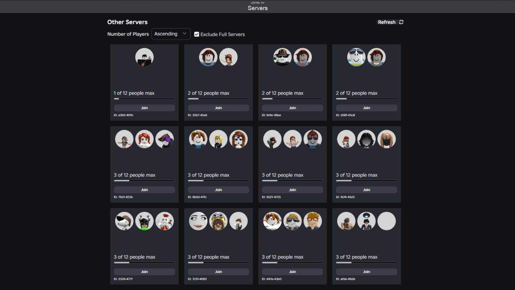Click the chevron arrow of sort dropdown
The width and height of the screenshot is (515, 290).
point(185,34)
